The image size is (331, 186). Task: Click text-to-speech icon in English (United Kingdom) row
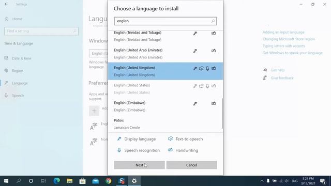click(x=201, y=68)
